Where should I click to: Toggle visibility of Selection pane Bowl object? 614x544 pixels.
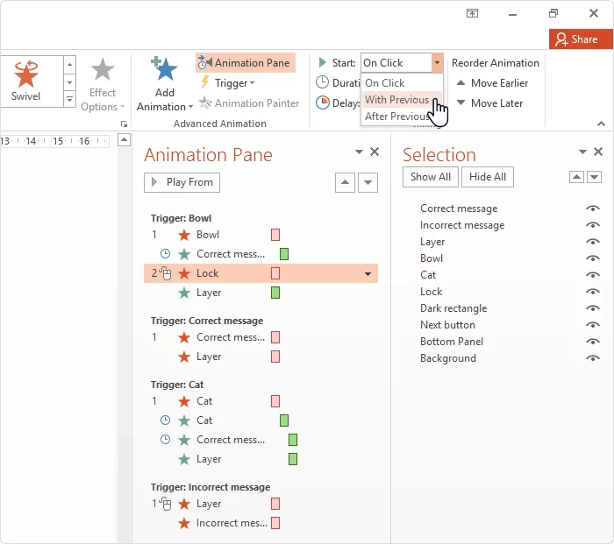[x=593, y=258]
